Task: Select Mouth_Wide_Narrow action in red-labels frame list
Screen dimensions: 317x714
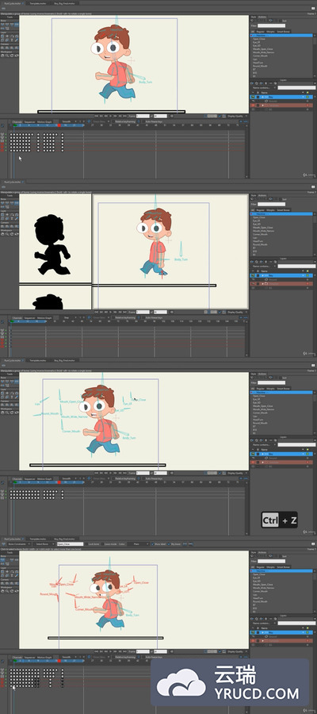Action: pyautogui.click(x=263, y=588)
